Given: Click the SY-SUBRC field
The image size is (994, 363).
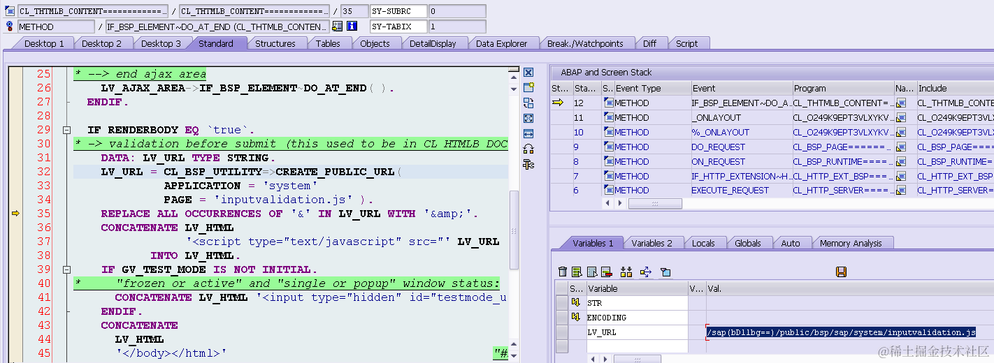Looking at the screenshot, I should point(398,11).
